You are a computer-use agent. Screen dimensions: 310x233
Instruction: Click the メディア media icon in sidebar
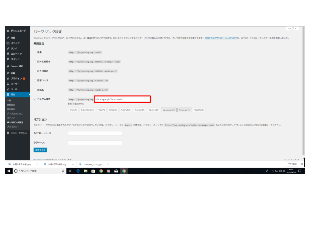[x=8, y=43]
